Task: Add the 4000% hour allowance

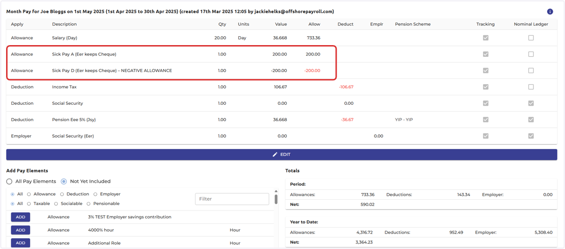Action: pos(21,230)
